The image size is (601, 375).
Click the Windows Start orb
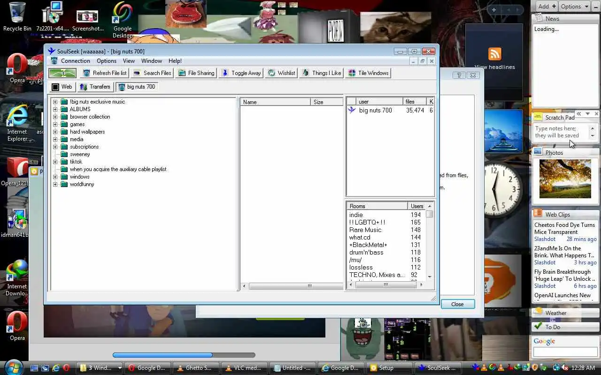click(13, 367)
